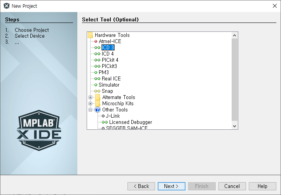Click the tool list scroll down arrow
Image resolution: width=281 pixels, height=195 pixels.
tap(234, 126)
